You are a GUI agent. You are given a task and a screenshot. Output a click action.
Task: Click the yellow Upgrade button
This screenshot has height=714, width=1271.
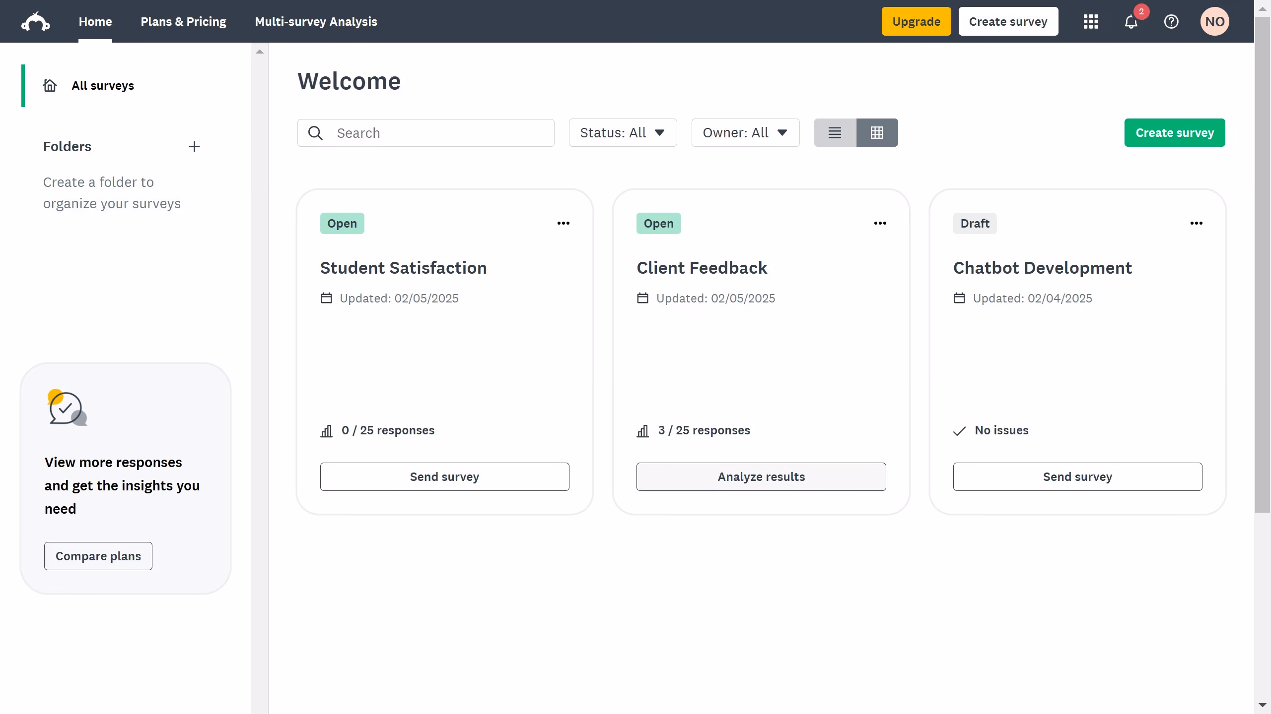coord(916,22)
